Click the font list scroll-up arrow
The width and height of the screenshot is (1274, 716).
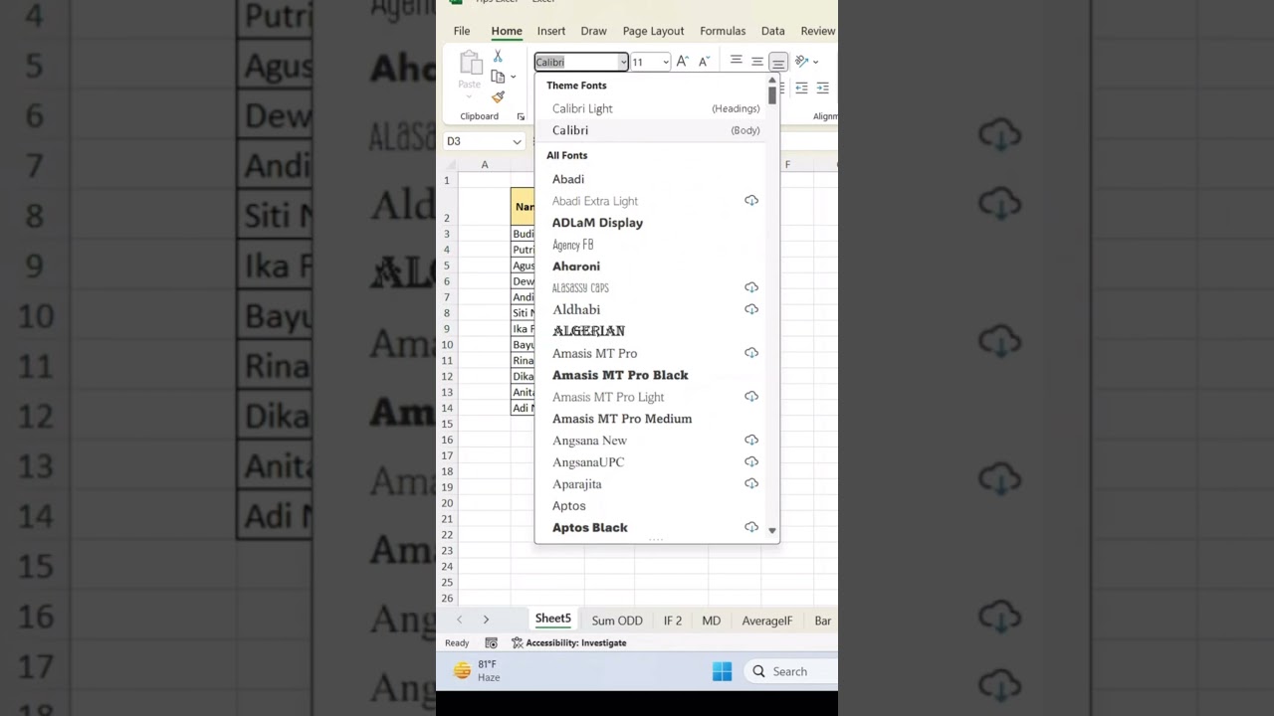click(772, 82)
